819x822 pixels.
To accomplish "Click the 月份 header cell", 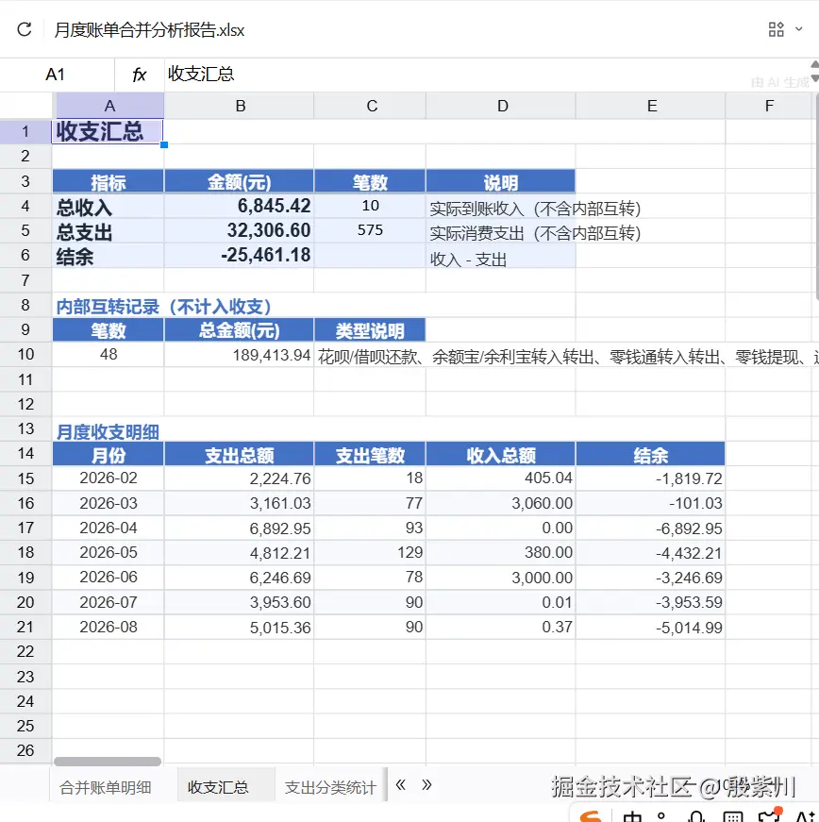I will click(x=108, y=455).
